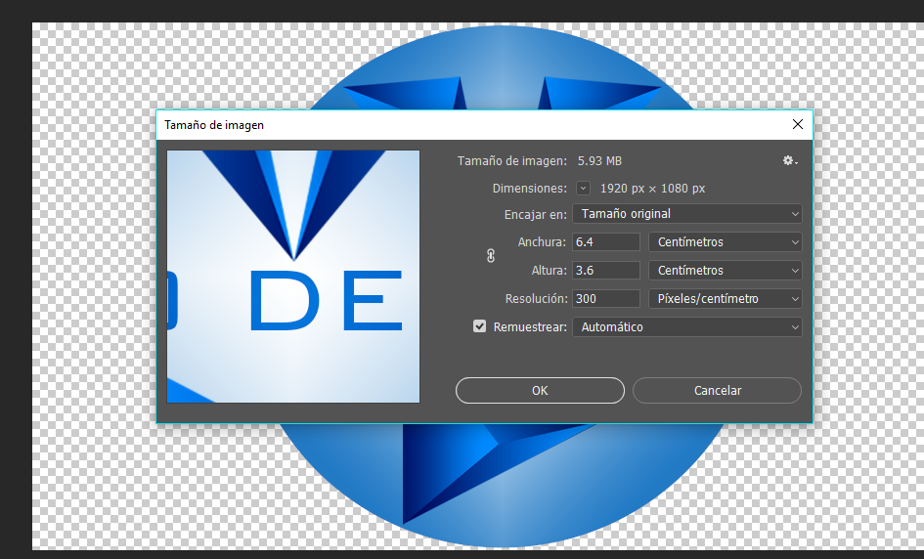
Task: Click the Altura label
Action: (549, 271)
